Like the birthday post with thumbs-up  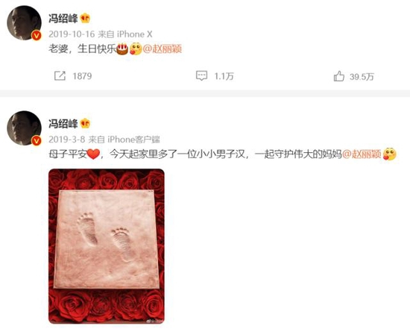point(339,76)
